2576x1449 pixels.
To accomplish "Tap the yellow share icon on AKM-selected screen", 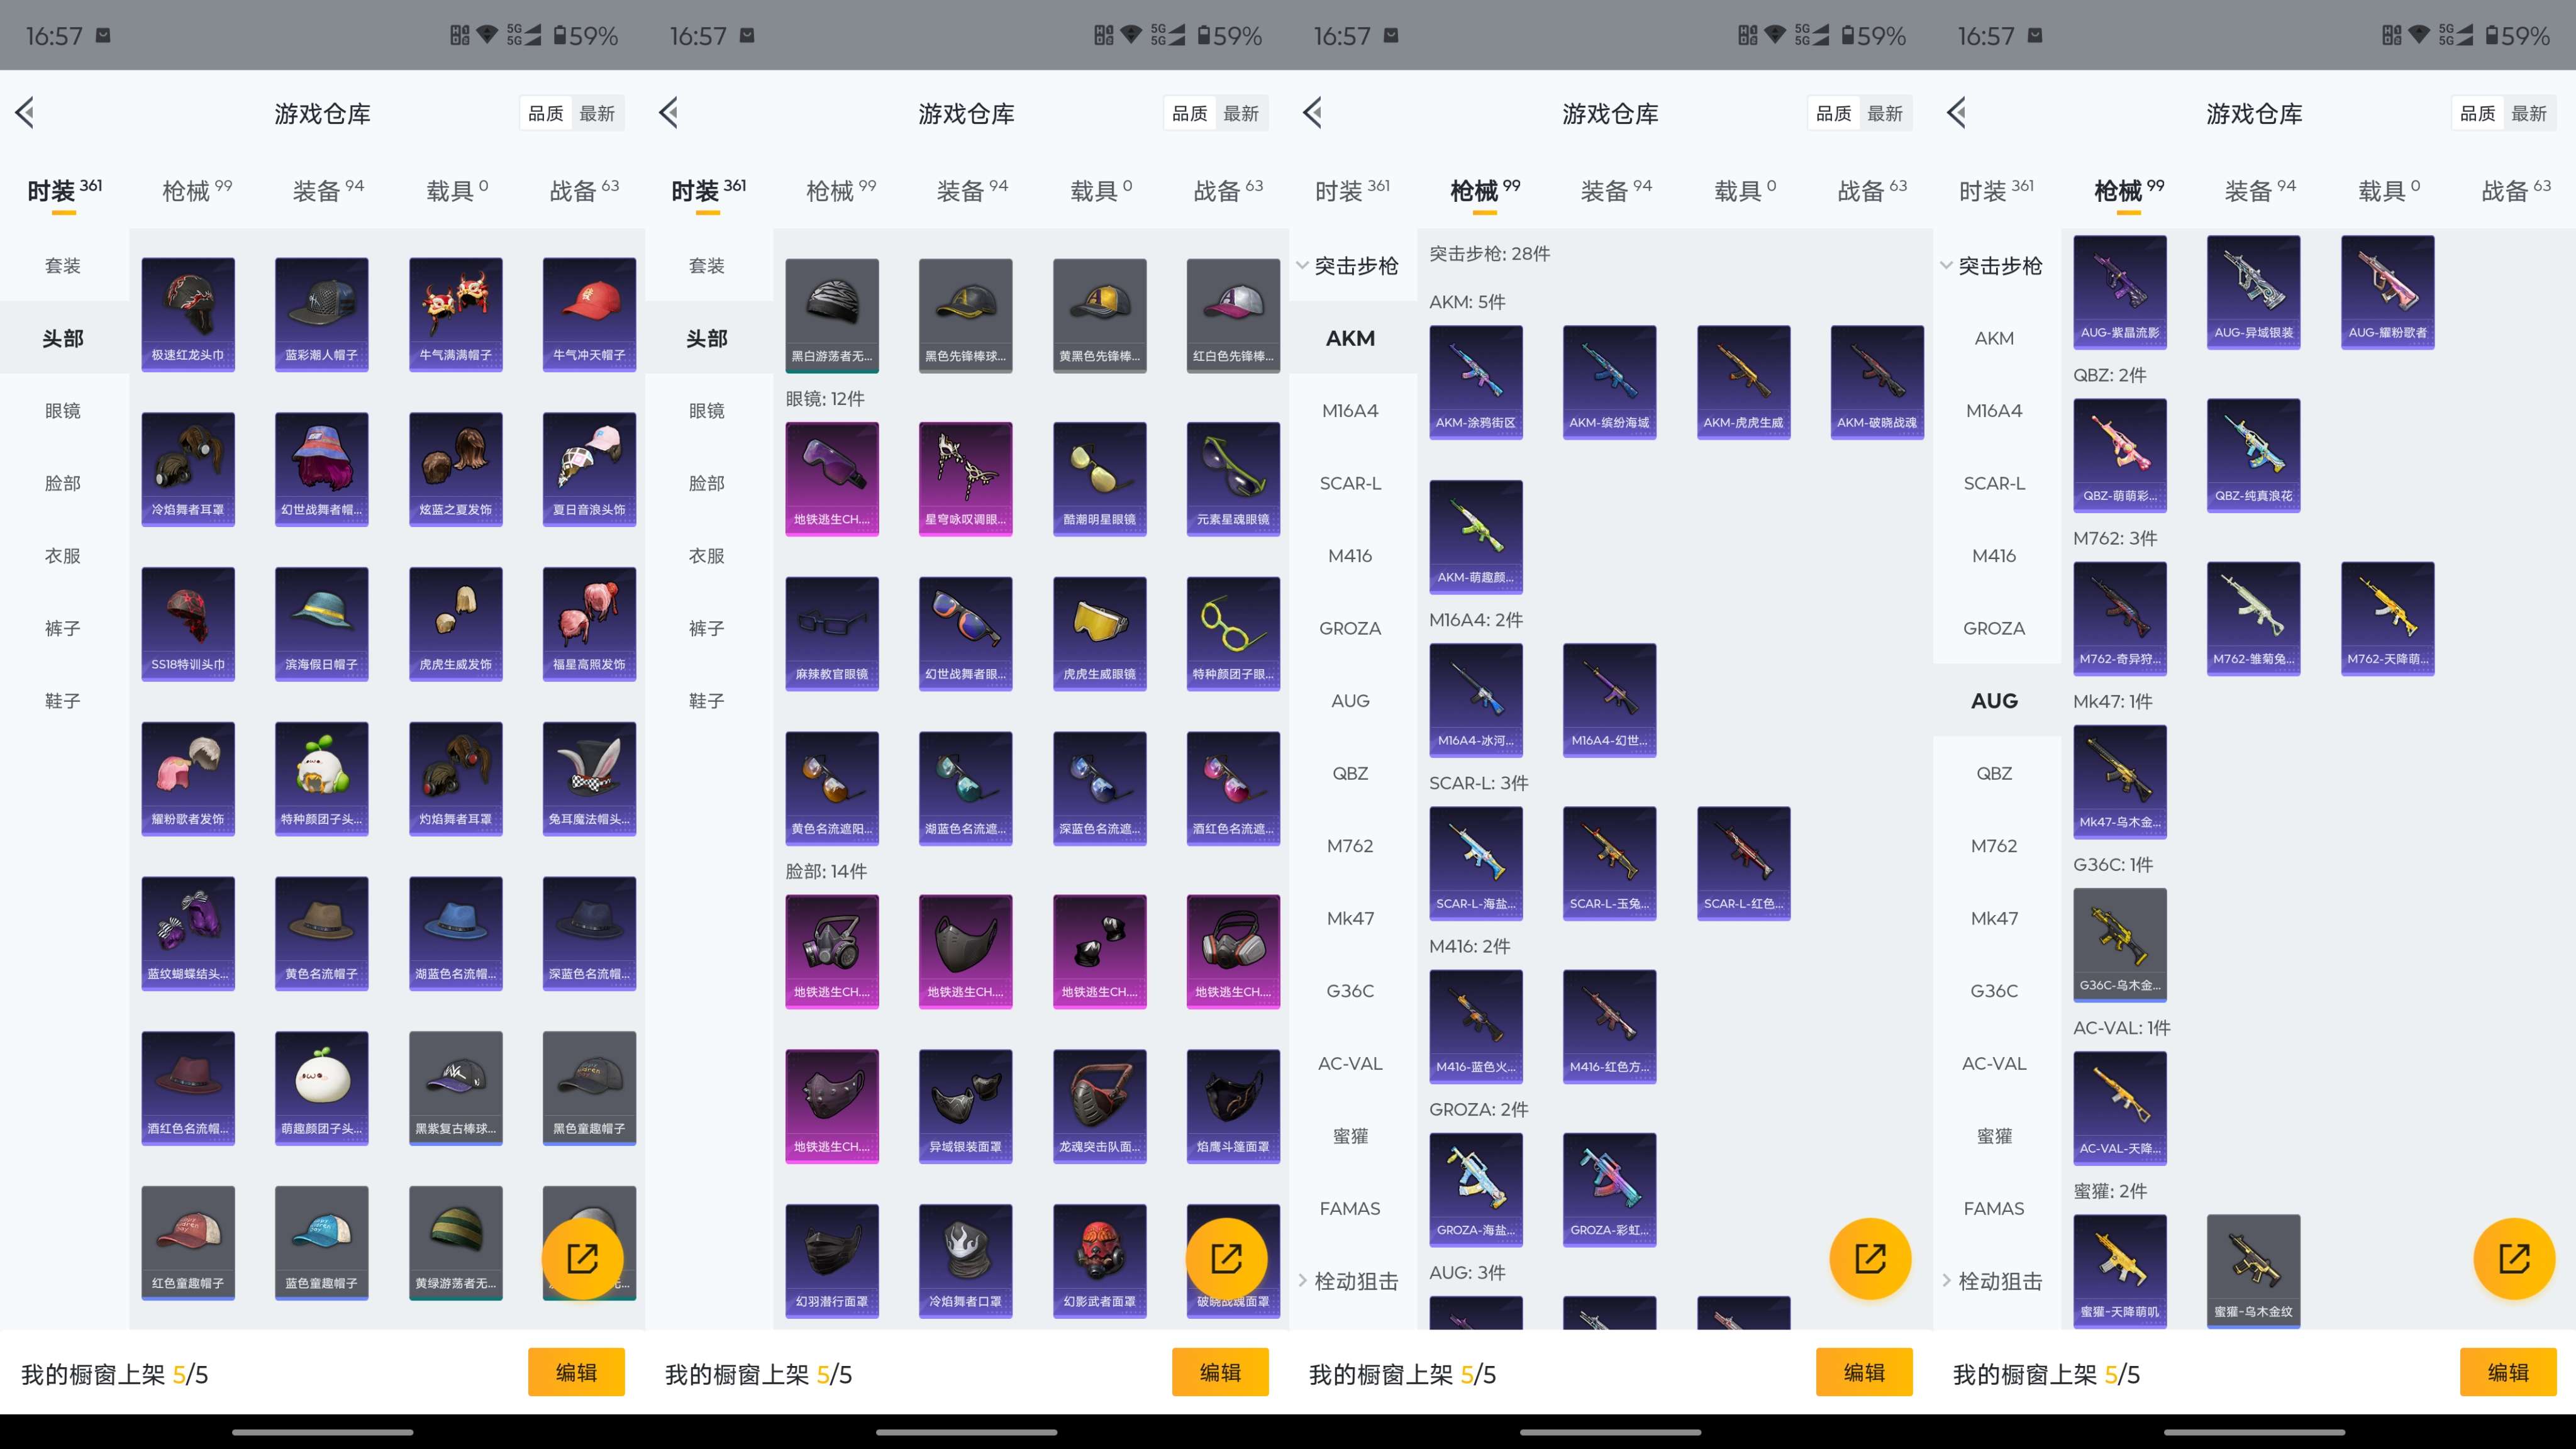I will (1870, 1259).
